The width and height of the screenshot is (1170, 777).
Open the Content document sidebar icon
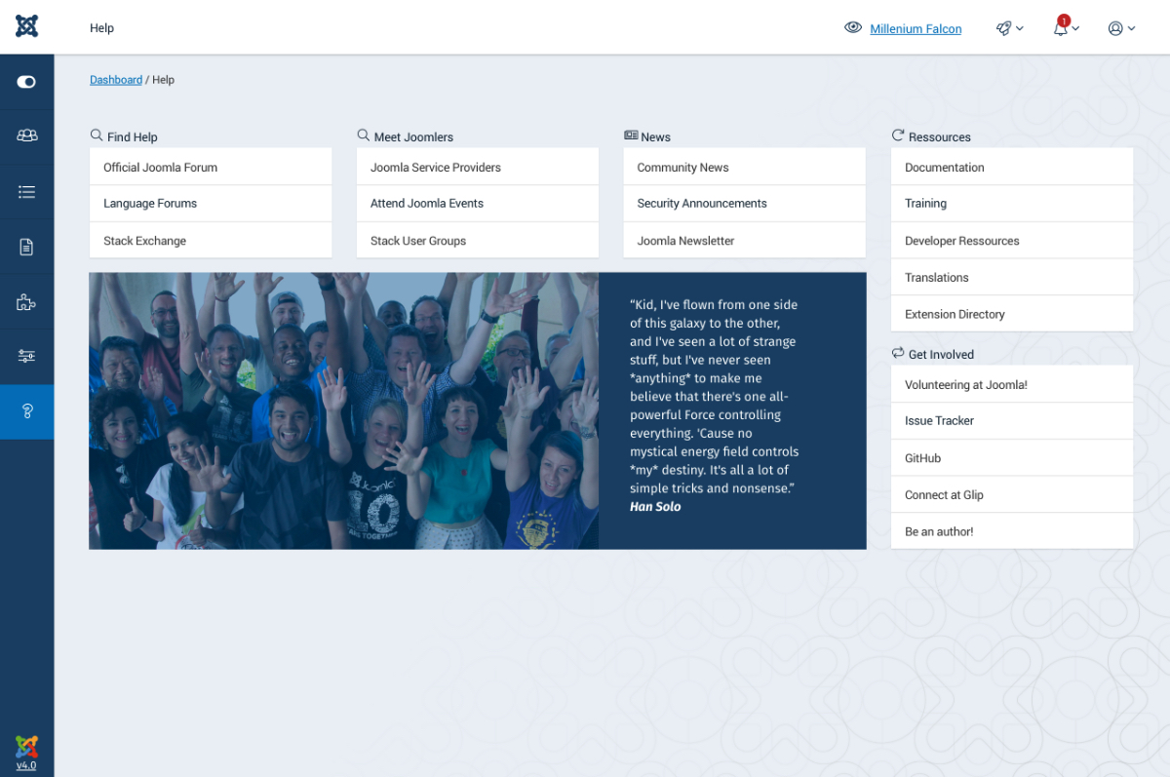26,247
